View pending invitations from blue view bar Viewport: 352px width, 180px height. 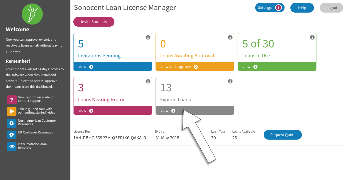113,67
